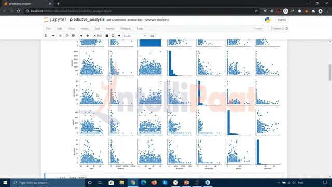The image size is (332, 187).
Task: Reload the browser page
Action: tap(19, 11)
